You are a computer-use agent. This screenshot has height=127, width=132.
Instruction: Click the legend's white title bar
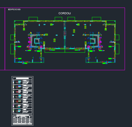(22, 78)
